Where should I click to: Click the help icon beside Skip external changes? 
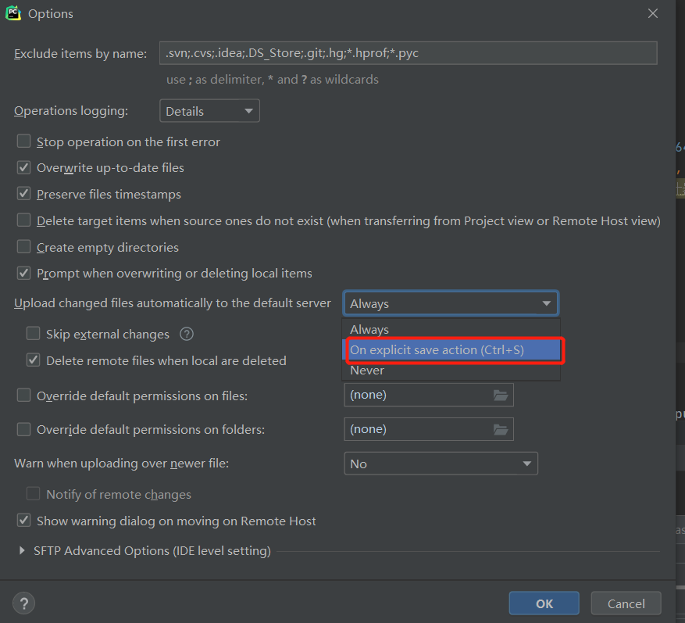[x=187, y=334]
